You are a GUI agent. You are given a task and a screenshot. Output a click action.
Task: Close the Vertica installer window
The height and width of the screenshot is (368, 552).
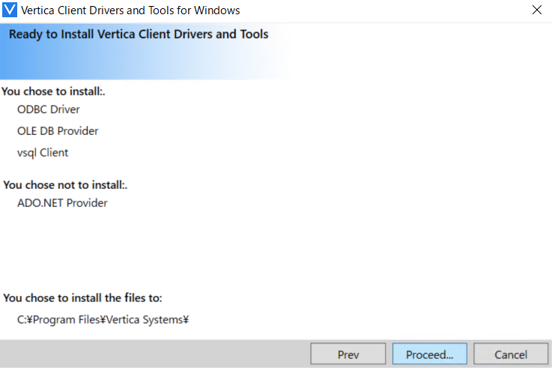point(536,10)
